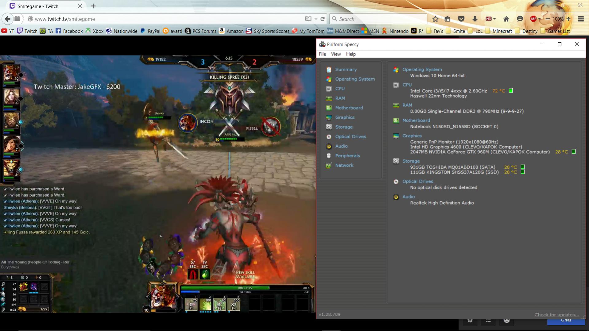Select Operating System in Speccy sidebar
The width and height of the screenshot is (589, 331).
coord(355,79)
